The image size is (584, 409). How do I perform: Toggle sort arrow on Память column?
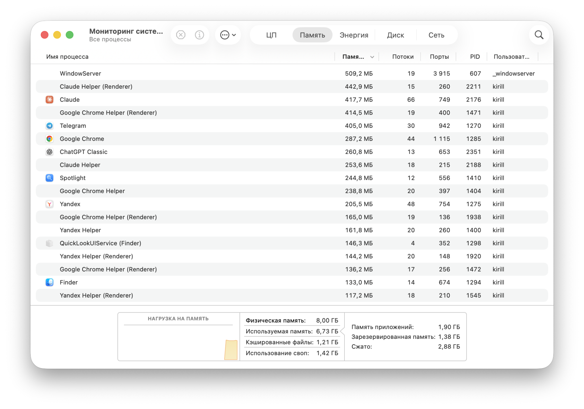point(372,57)
